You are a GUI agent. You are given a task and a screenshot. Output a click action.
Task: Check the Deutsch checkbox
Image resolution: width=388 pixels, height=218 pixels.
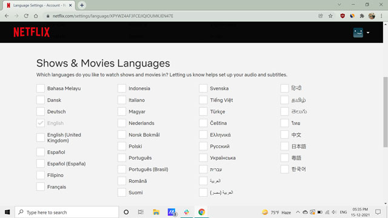41,111
